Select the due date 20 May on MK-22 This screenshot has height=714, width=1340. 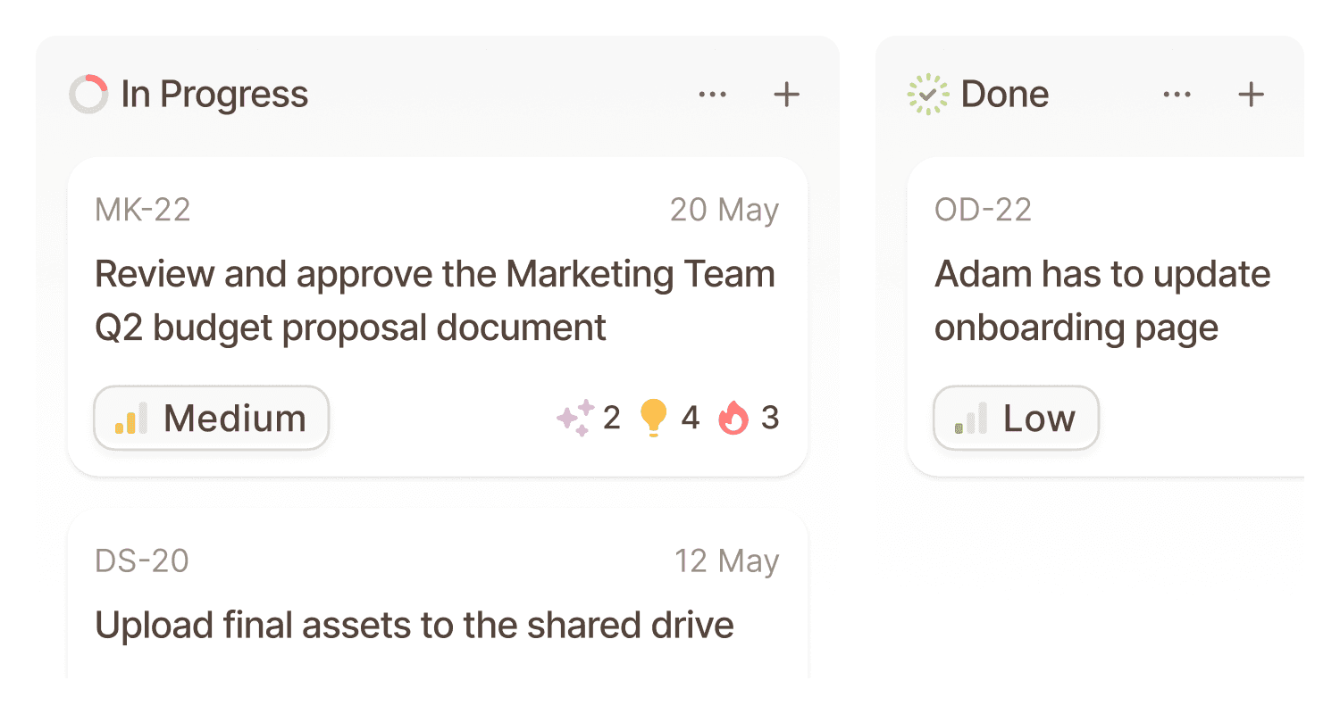[x=724, y=209]
